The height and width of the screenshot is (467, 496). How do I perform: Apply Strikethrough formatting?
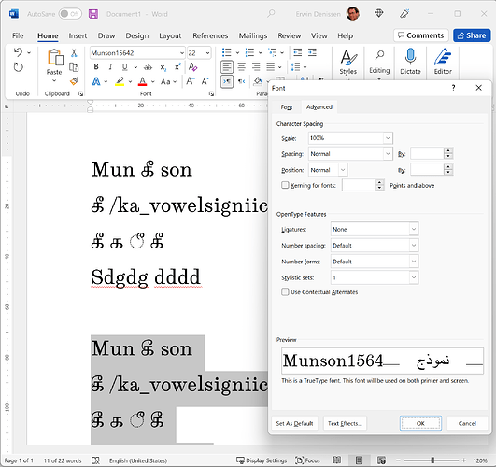[148, 67]
